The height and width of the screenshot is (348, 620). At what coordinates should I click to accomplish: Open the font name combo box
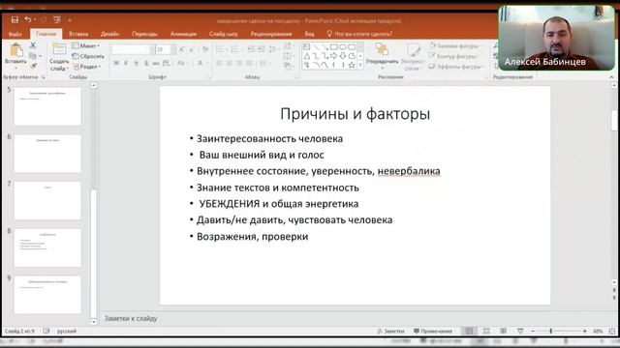pos(133,49)
